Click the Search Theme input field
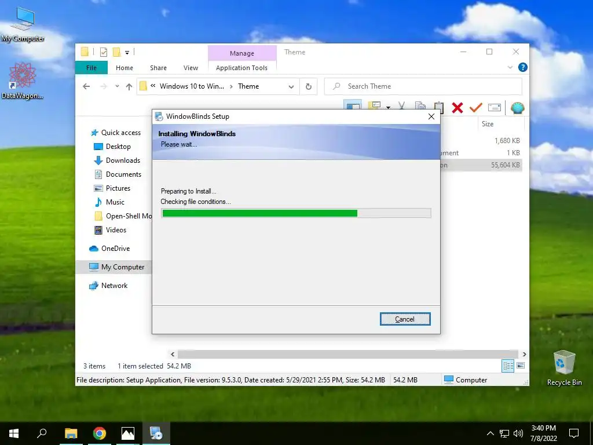593x445 pixels. tap(423, 86)
